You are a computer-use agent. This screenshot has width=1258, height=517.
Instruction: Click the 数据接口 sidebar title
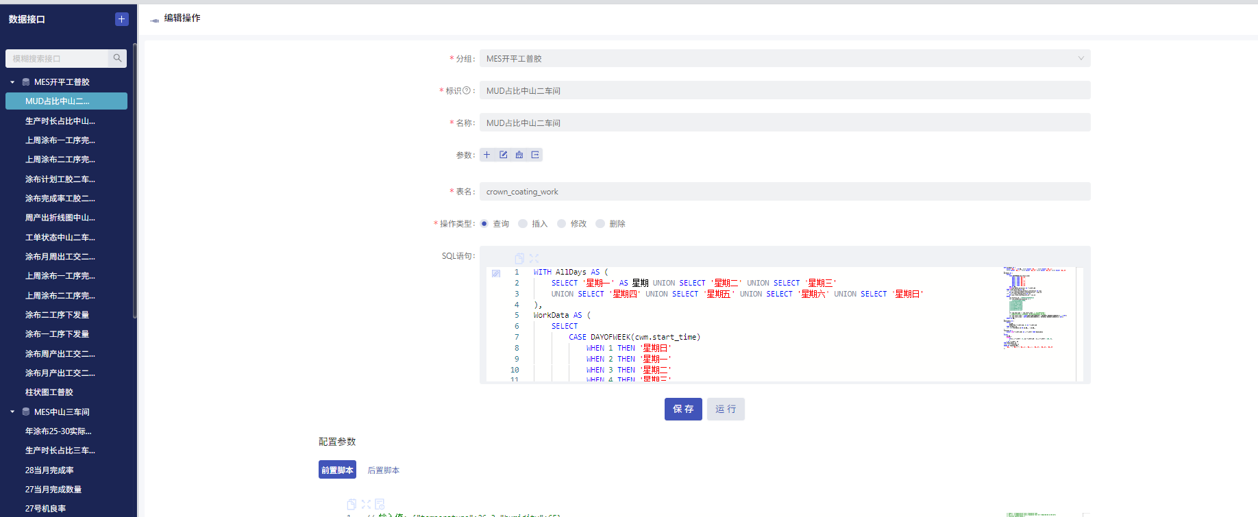[x=27, y=19]
